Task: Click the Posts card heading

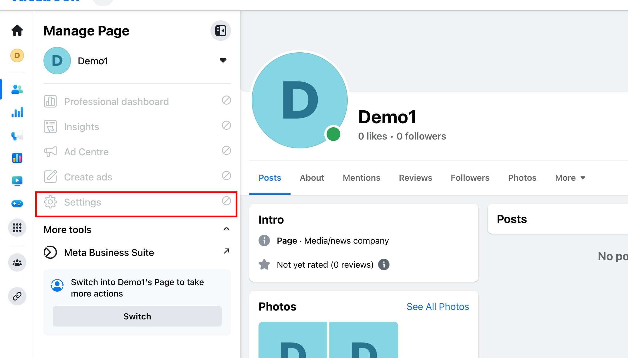Action: (512, 219)
